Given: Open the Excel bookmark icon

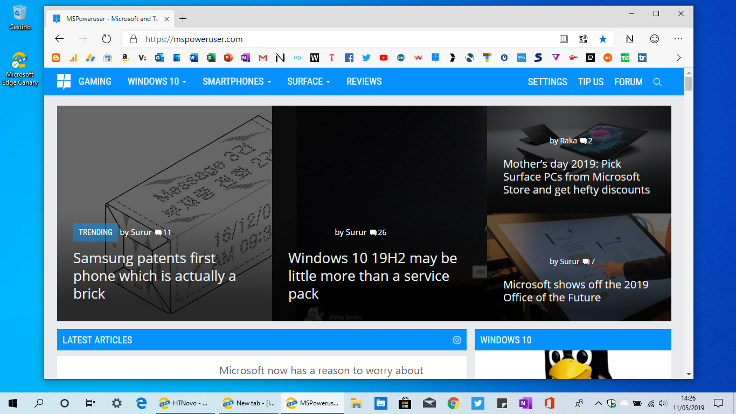Looking at the screenshot, I should click(211, 58).
